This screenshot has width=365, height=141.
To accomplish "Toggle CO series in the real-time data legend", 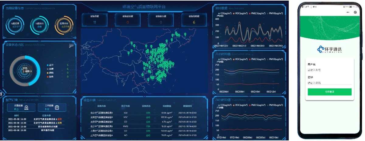I will click(x=226, y=14).
